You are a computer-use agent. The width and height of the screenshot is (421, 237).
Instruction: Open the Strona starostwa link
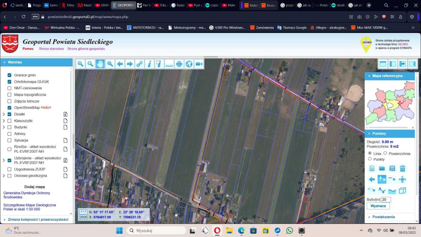(51, 49)
